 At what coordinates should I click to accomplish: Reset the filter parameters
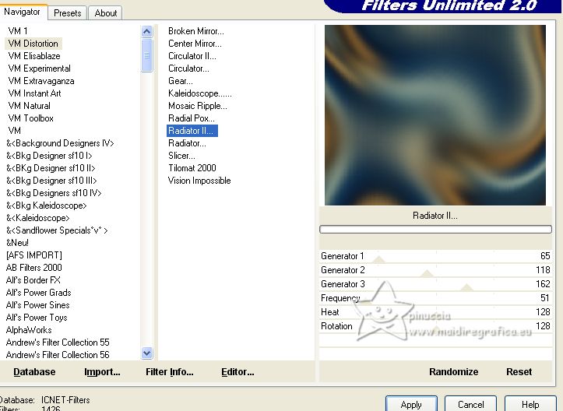pyautogui.click(x=519, y=372)
